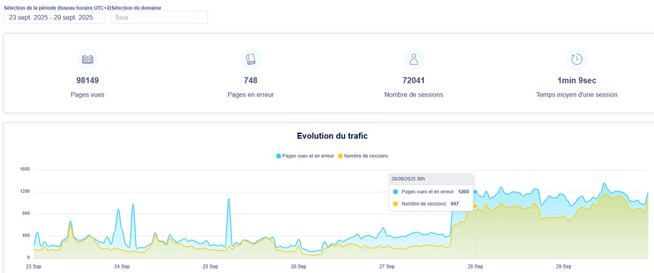Click the '24 Sep' label on the x-axis
Viewport: 654px width, 273px height.
(121, 266)
